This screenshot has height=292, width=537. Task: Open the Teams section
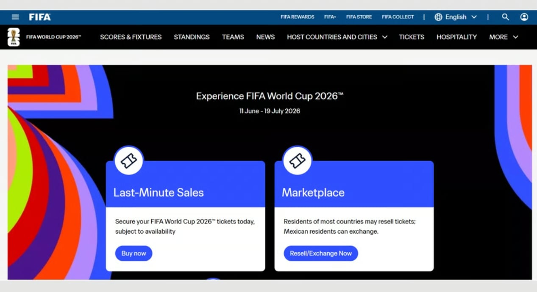[233, 37]
